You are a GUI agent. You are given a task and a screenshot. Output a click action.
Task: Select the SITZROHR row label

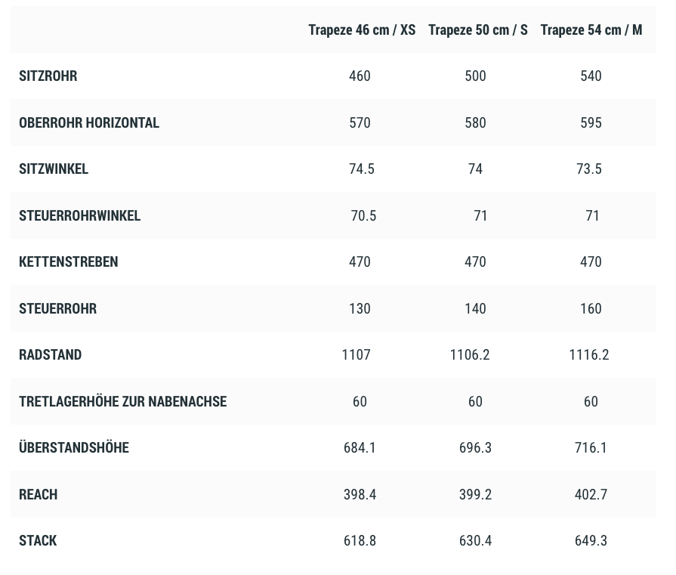[48, 76]
